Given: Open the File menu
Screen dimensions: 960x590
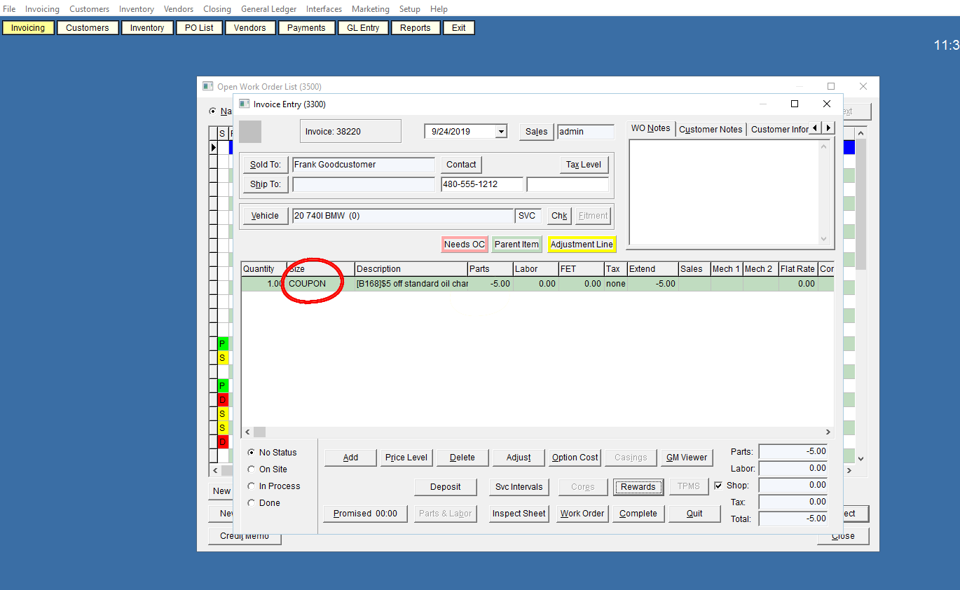Looking at the screenshot, I should 9,9.
